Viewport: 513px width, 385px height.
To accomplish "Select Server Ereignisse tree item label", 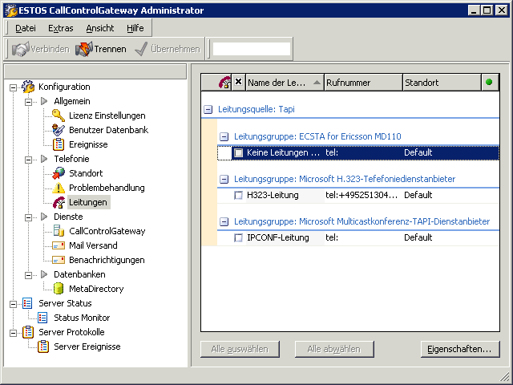I will click(87, 346).
